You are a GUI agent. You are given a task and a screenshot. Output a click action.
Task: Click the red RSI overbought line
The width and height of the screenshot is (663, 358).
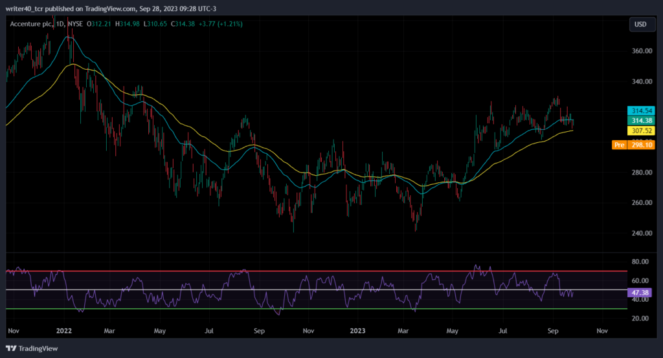tap(317, 271)
